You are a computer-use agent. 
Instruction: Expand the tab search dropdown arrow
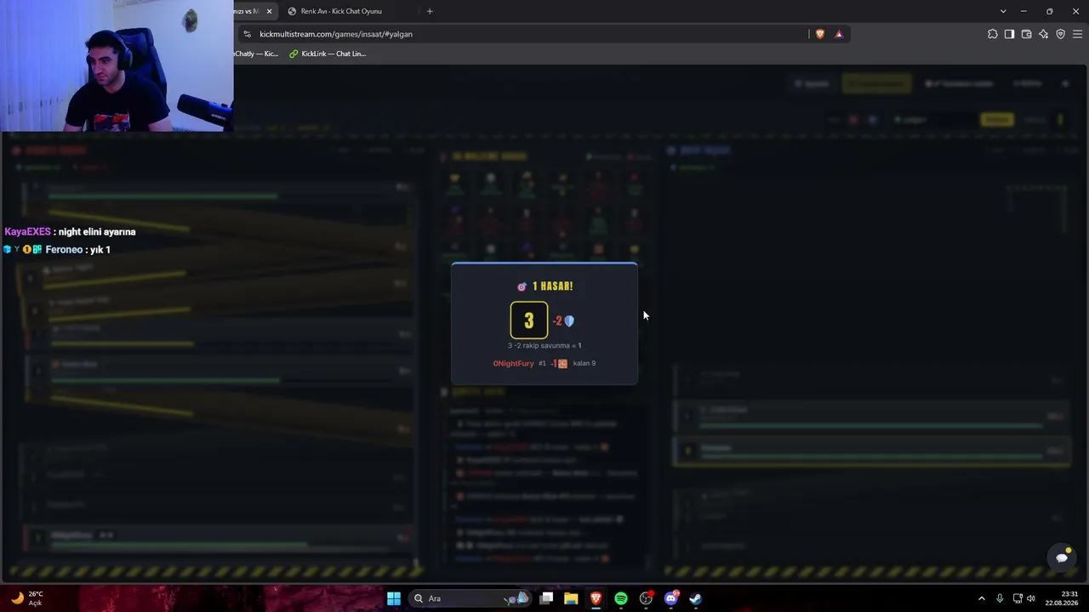click(1003, 11)
